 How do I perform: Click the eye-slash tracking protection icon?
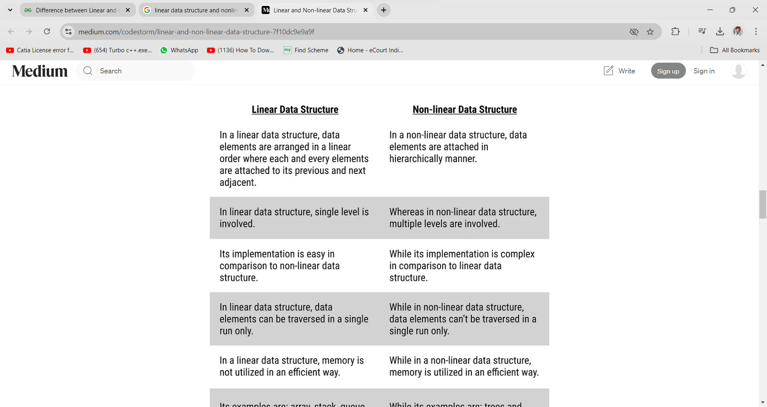click(634, 32)
